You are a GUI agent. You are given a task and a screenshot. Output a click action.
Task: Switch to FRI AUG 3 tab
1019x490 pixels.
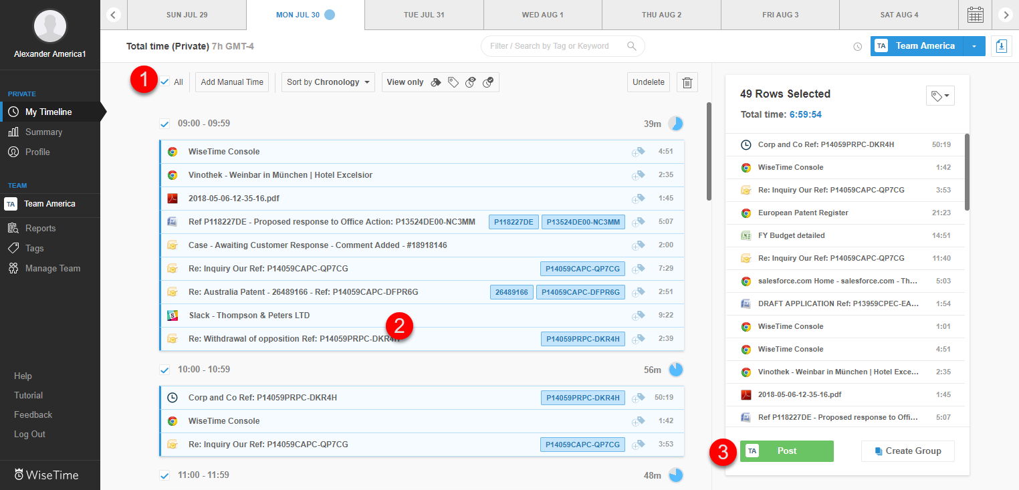[780, 15]
